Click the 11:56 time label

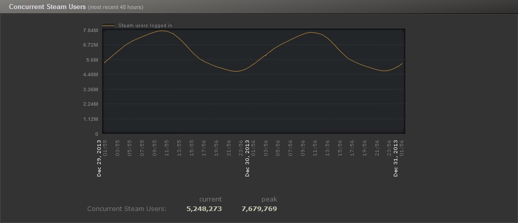click(315, 147)
